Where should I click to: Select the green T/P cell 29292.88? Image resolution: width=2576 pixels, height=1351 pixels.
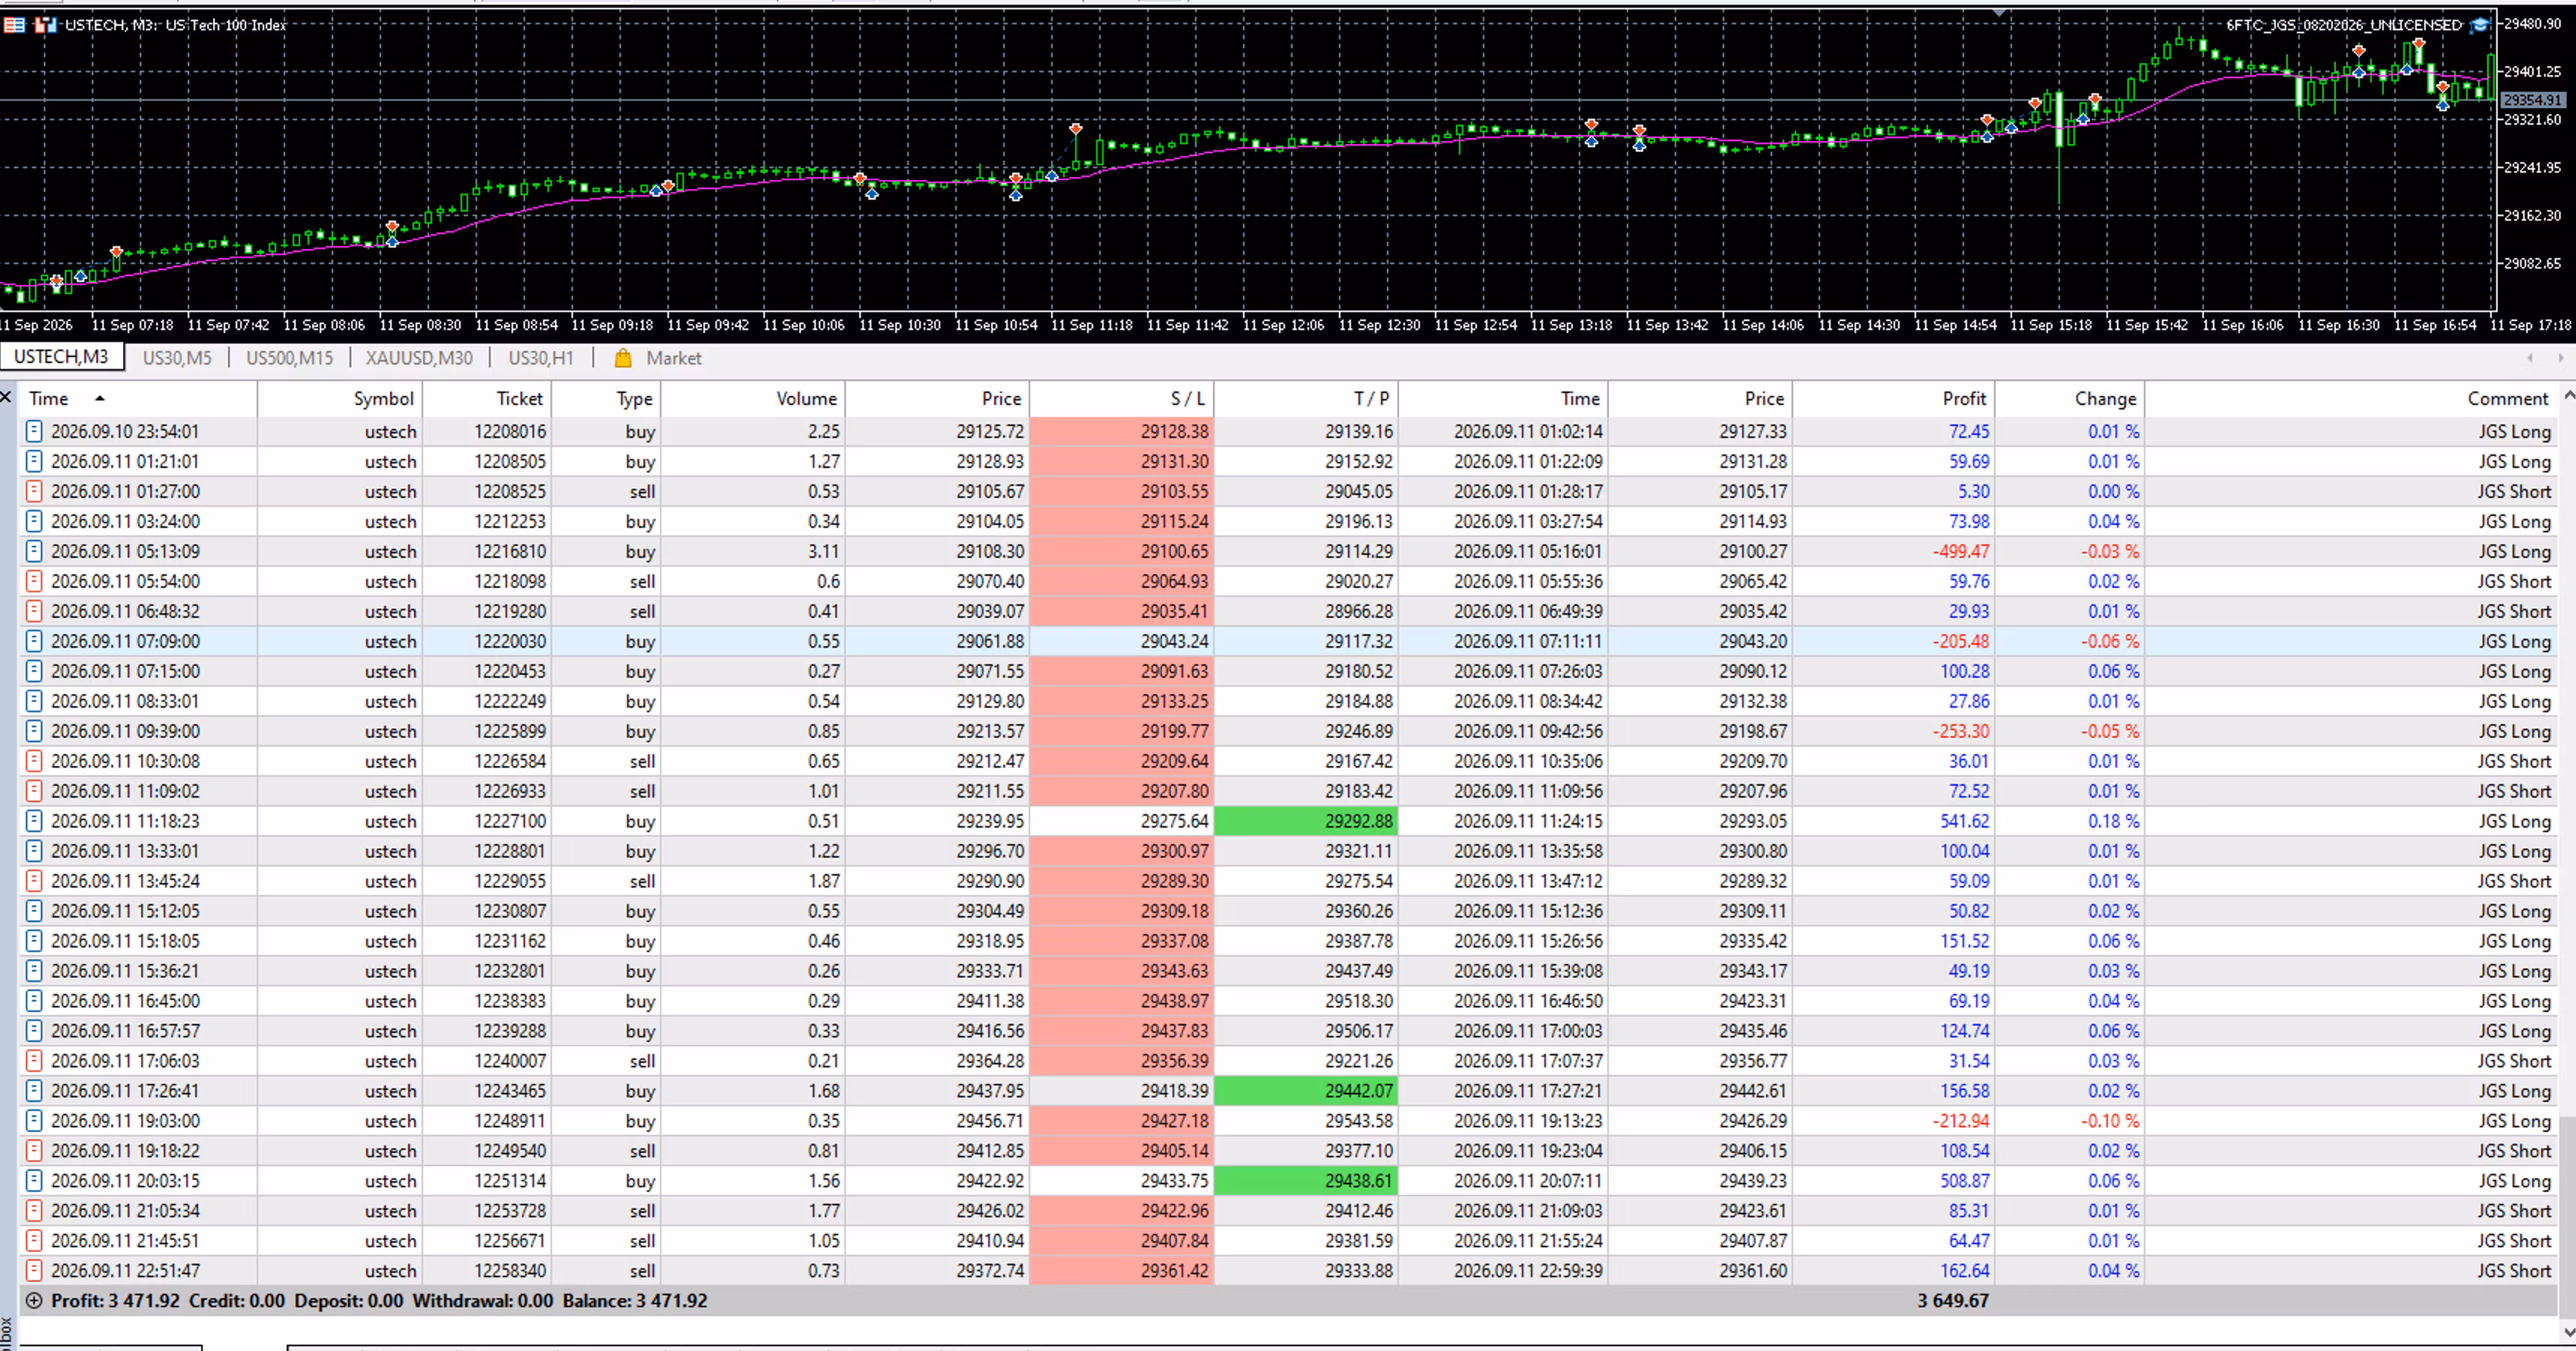[1305, 821]
